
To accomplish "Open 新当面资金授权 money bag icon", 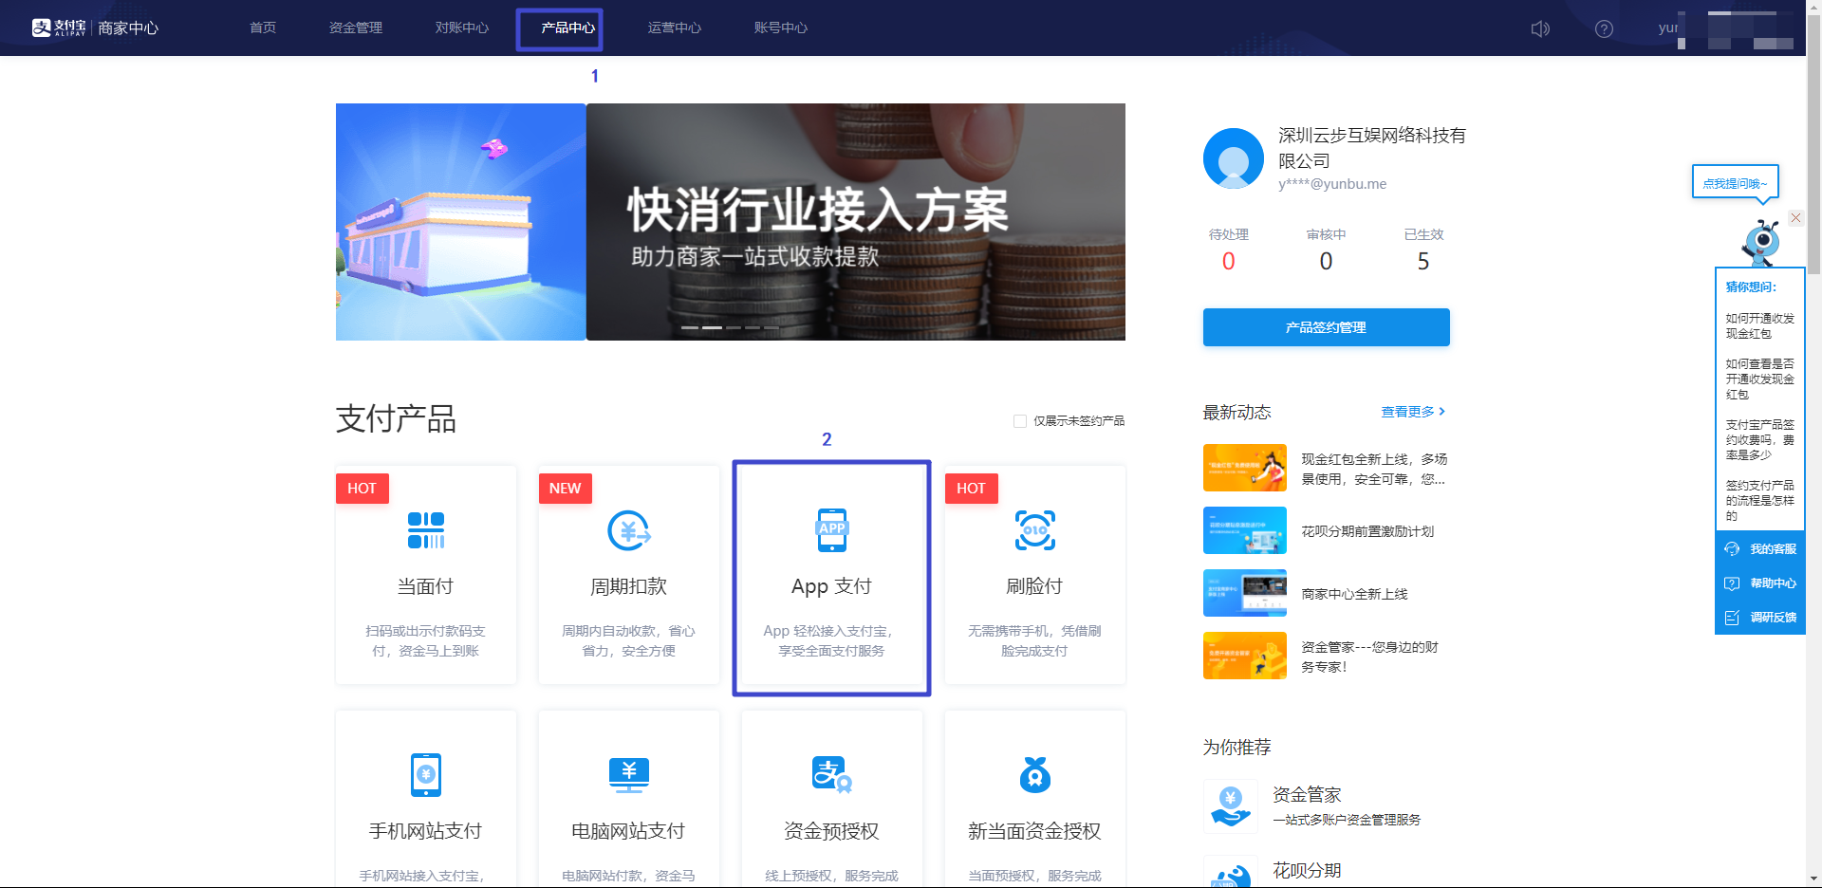I will pyautogui.click(x=1034, y=775).
